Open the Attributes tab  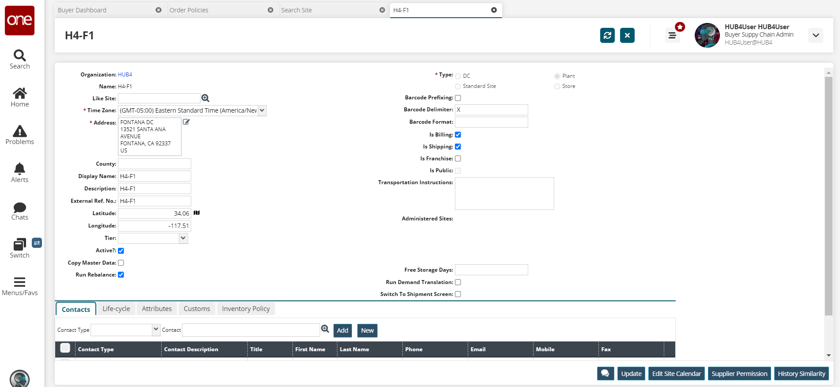pos(157,309)
